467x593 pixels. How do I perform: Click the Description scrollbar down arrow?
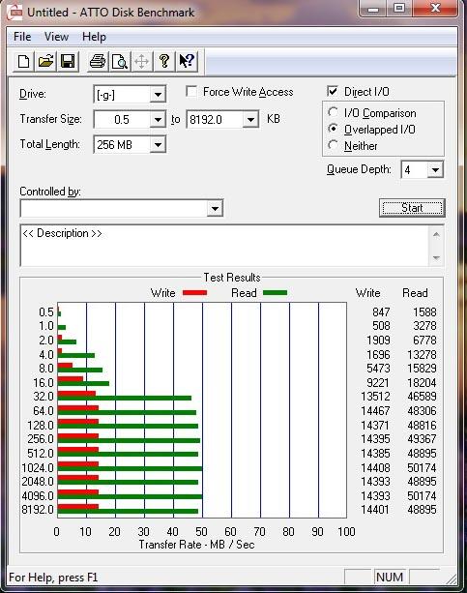pyautogui.click(x=436, y=258)
